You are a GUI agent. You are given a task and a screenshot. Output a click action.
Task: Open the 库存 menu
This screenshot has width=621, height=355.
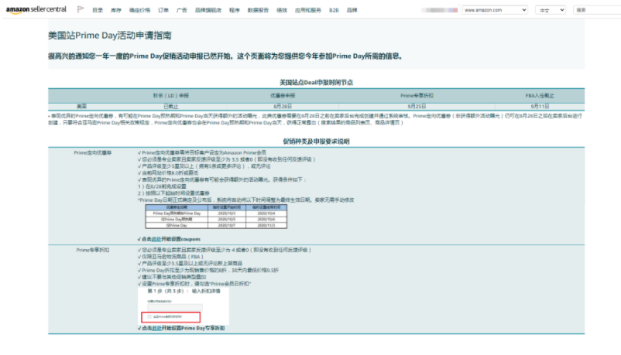click(x=115, y=10)
